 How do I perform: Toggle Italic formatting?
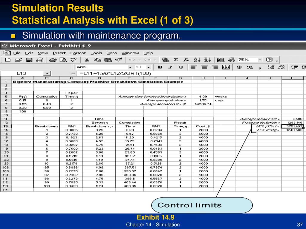(x=171, y=67)
